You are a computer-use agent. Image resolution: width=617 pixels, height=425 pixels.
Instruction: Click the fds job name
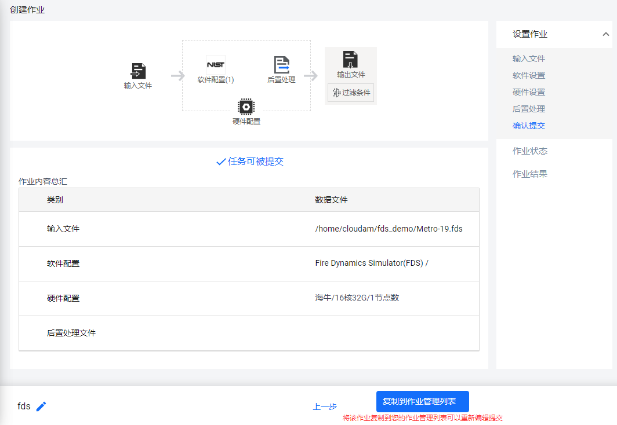tap(24, 406)
